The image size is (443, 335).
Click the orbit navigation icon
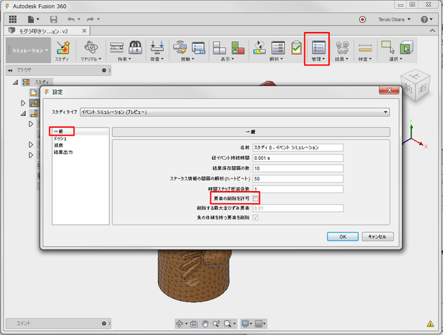click(179, 324)
